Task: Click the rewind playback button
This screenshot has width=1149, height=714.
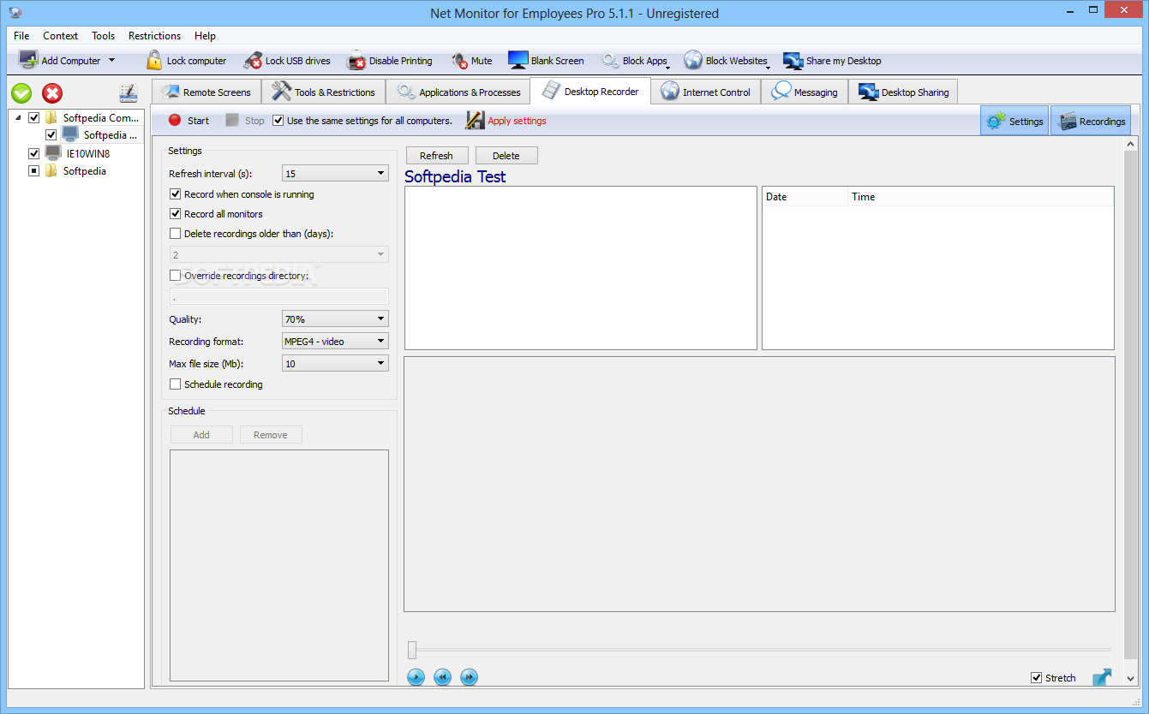Action: 442,677
